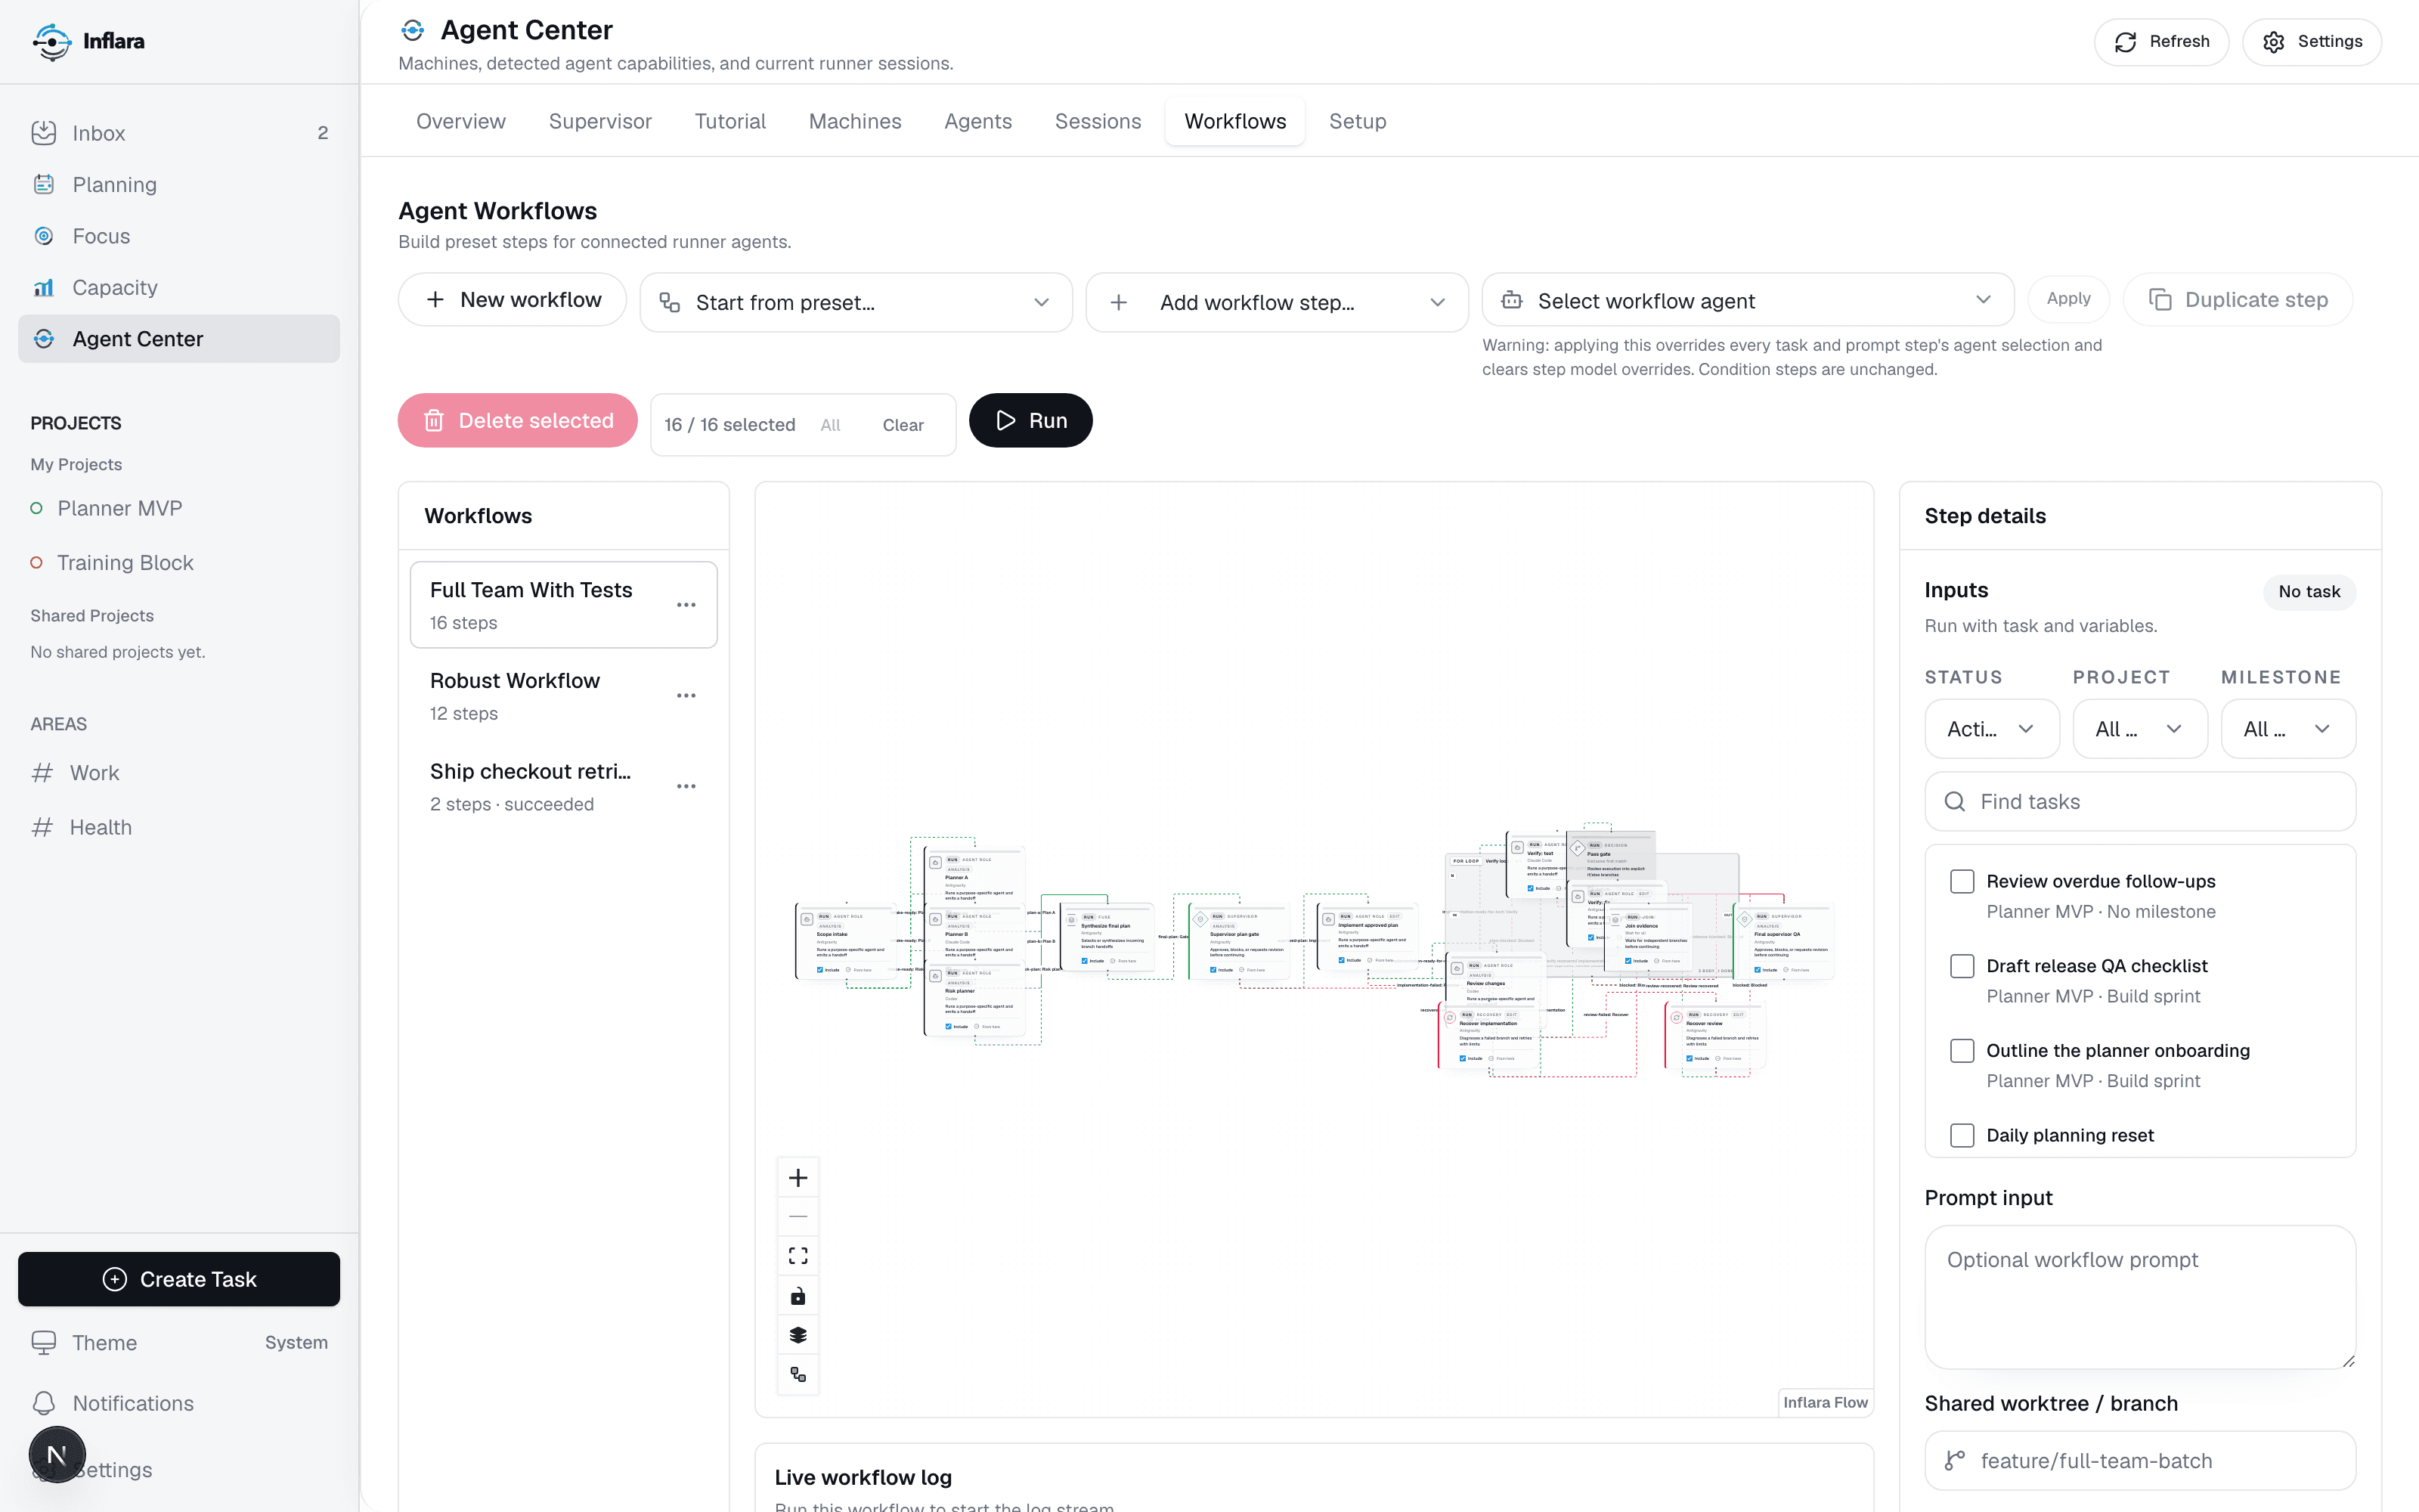Click Duplicate step button

tap(2238, 300)
